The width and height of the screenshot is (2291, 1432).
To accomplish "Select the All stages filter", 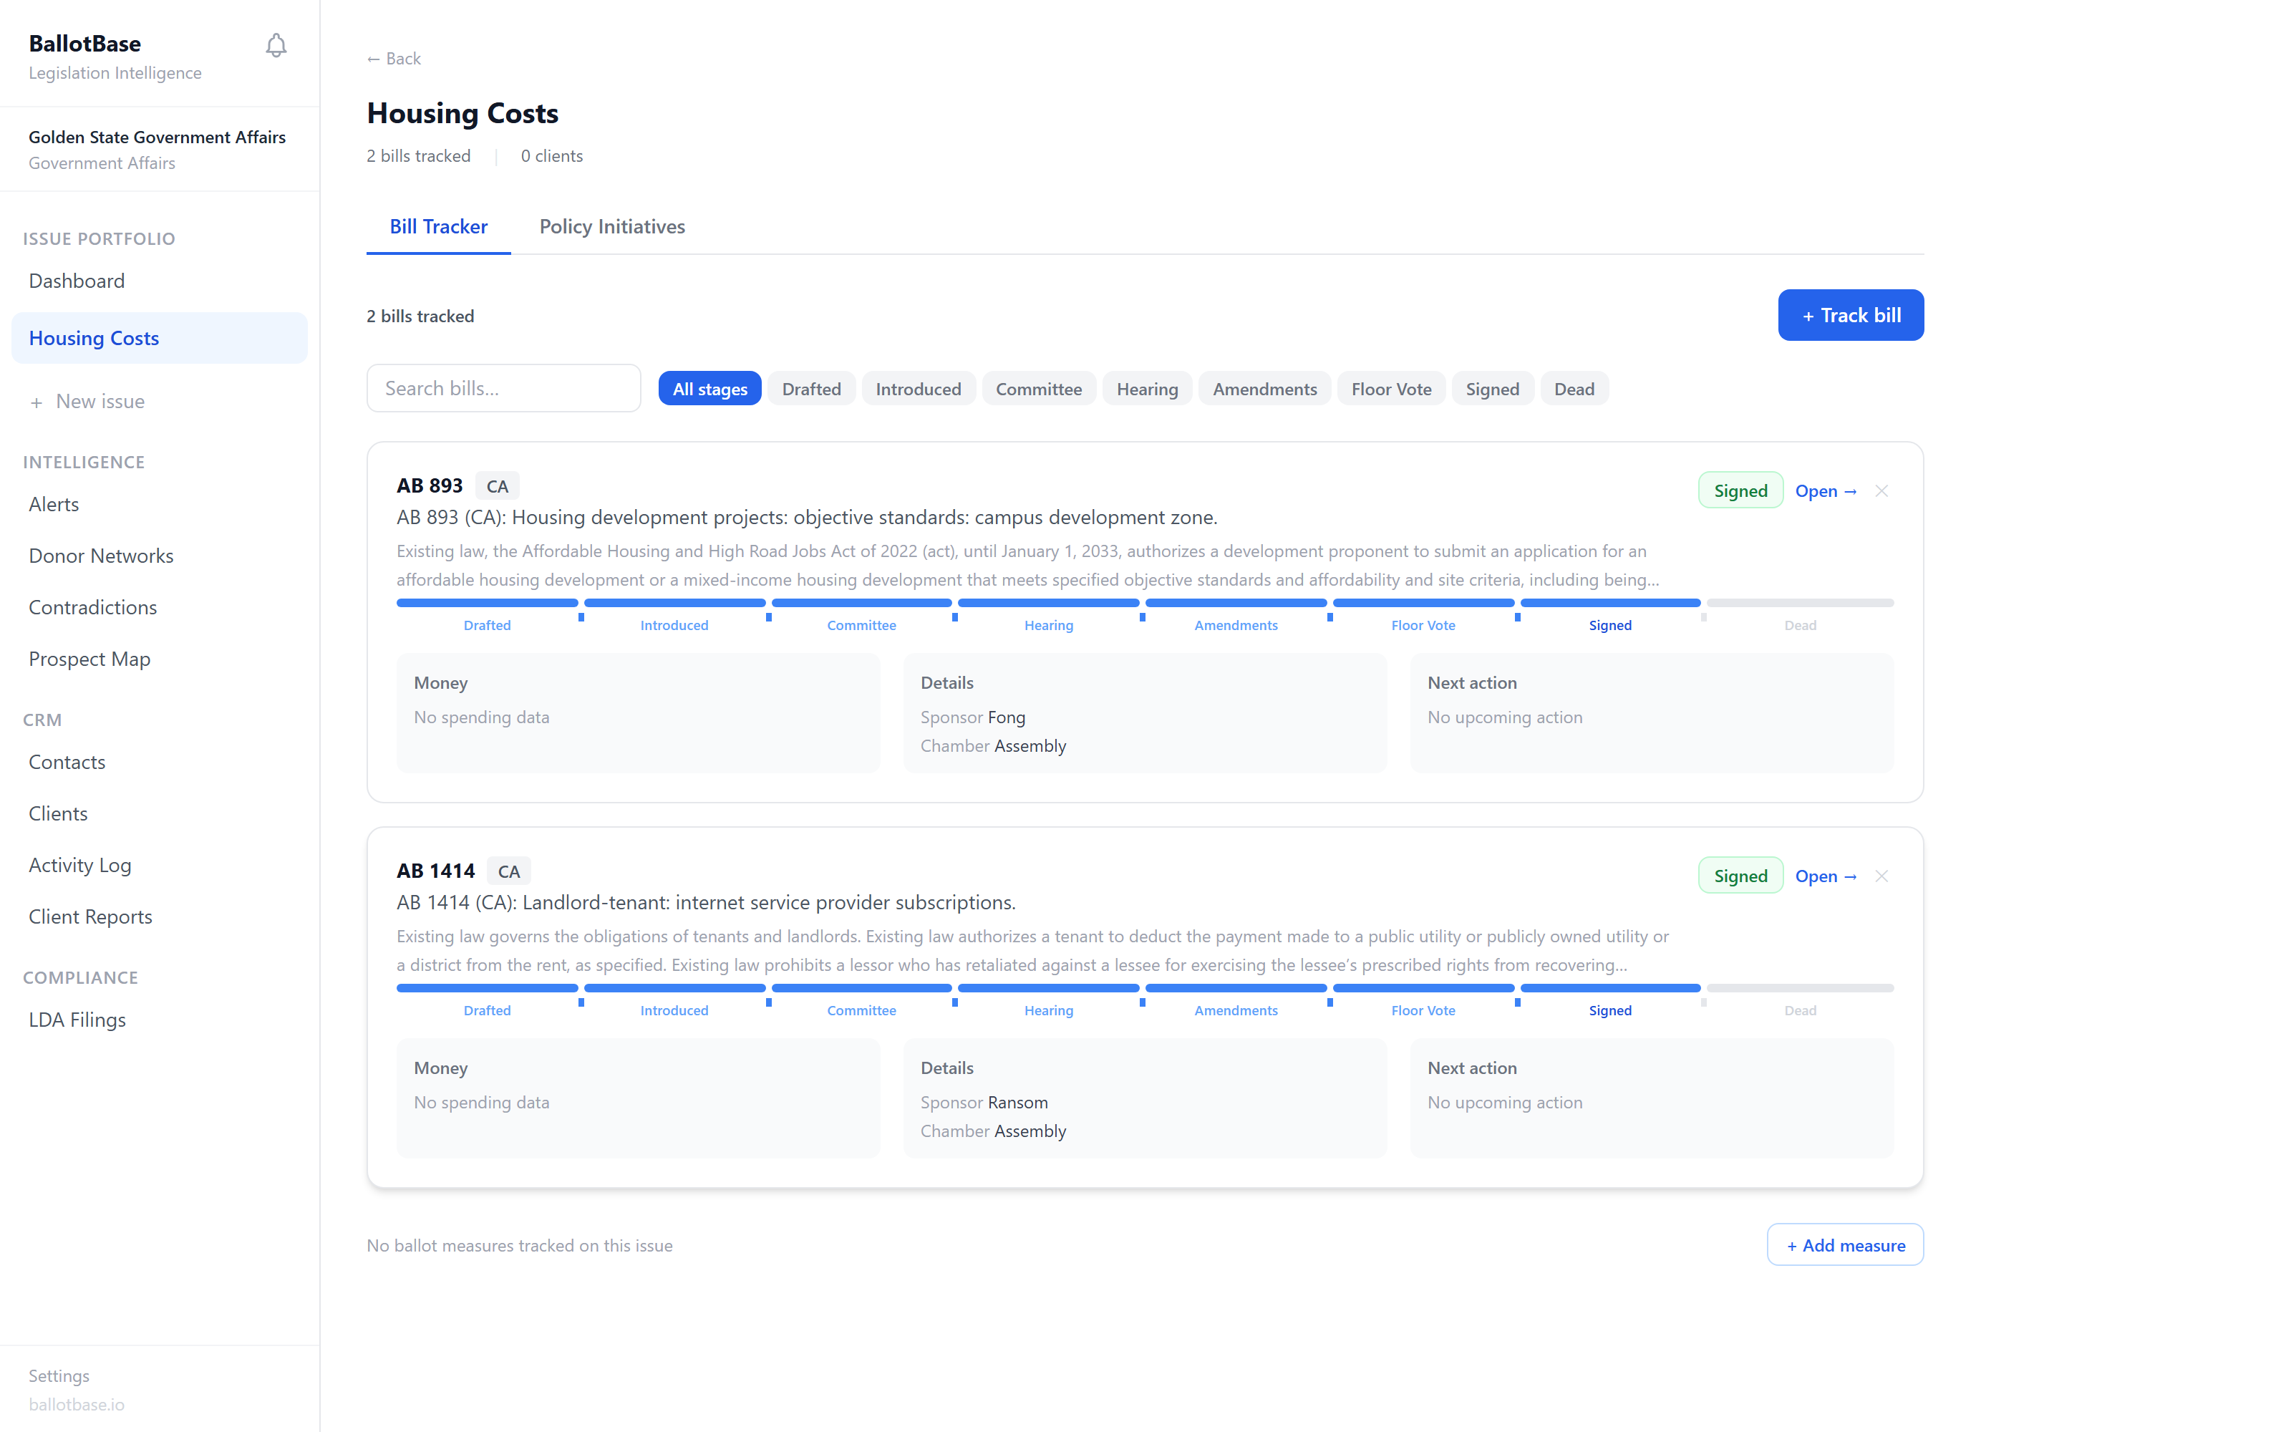I will coord(710,390).
